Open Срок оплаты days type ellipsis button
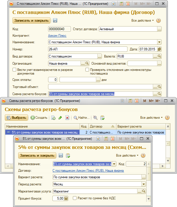This screenshot has width=177, height=207. 98,80
